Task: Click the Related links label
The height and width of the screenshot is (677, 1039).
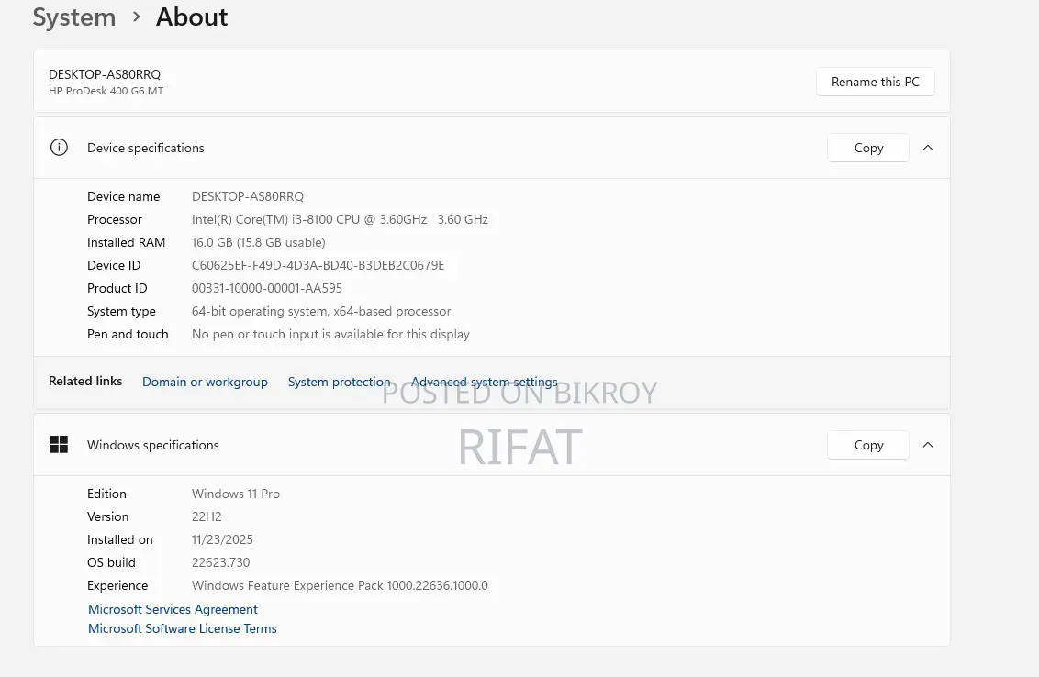Action: pyautogui.click(x=85, y=381)
